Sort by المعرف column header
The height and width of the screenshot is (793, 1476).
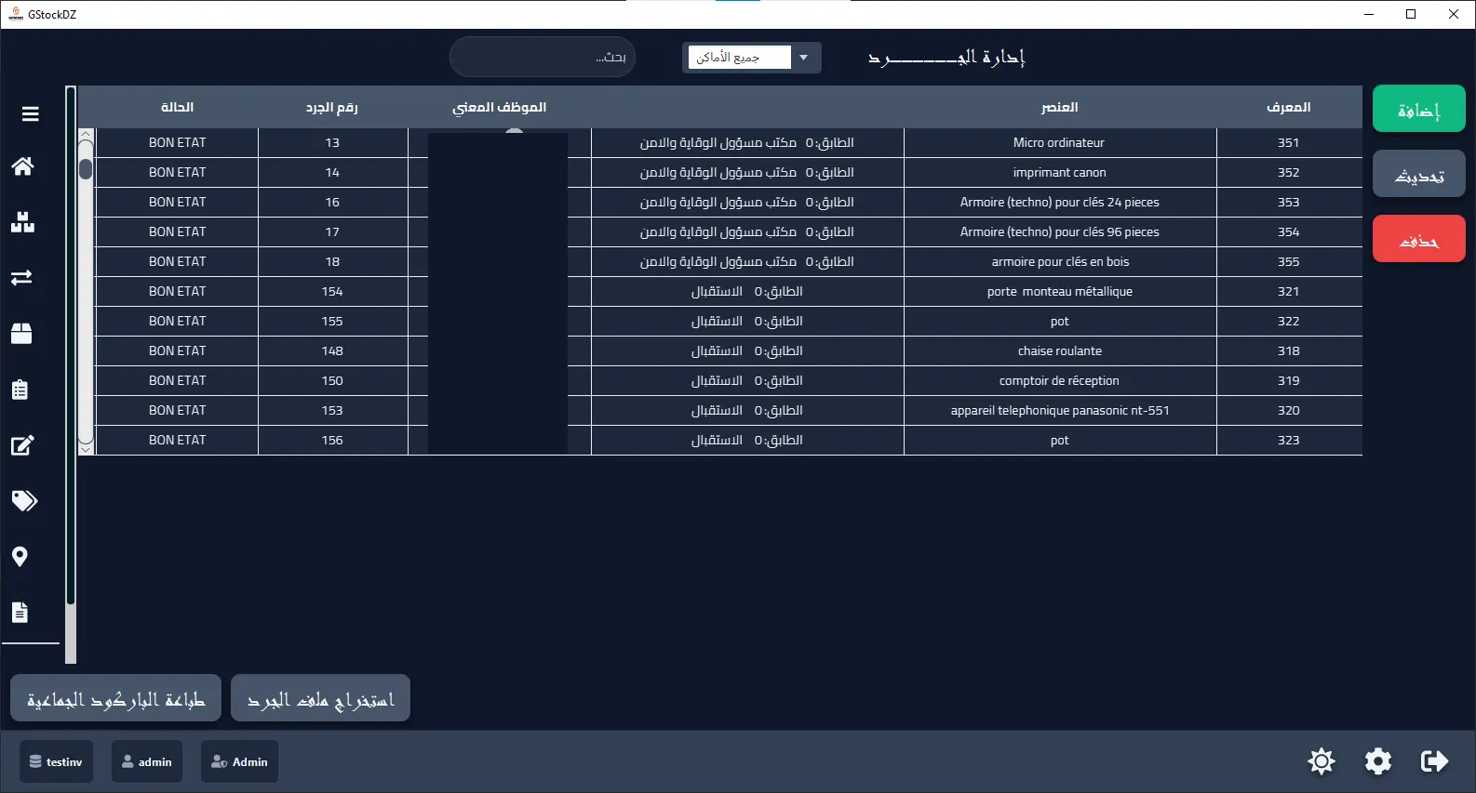point(1288,107)
